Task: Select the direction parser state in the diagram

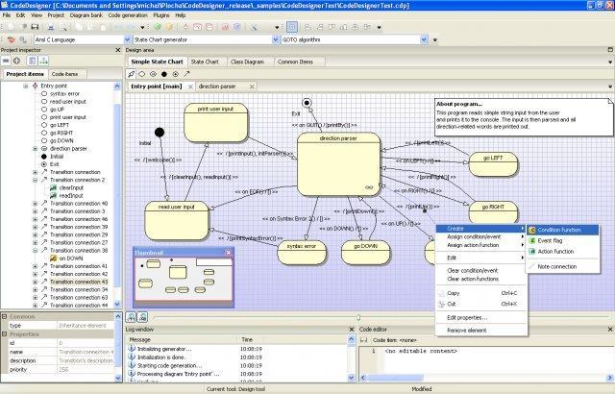Action: (338, 164)
